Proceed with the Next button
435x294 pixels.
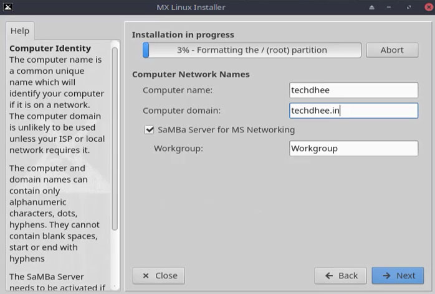(398, 275)
